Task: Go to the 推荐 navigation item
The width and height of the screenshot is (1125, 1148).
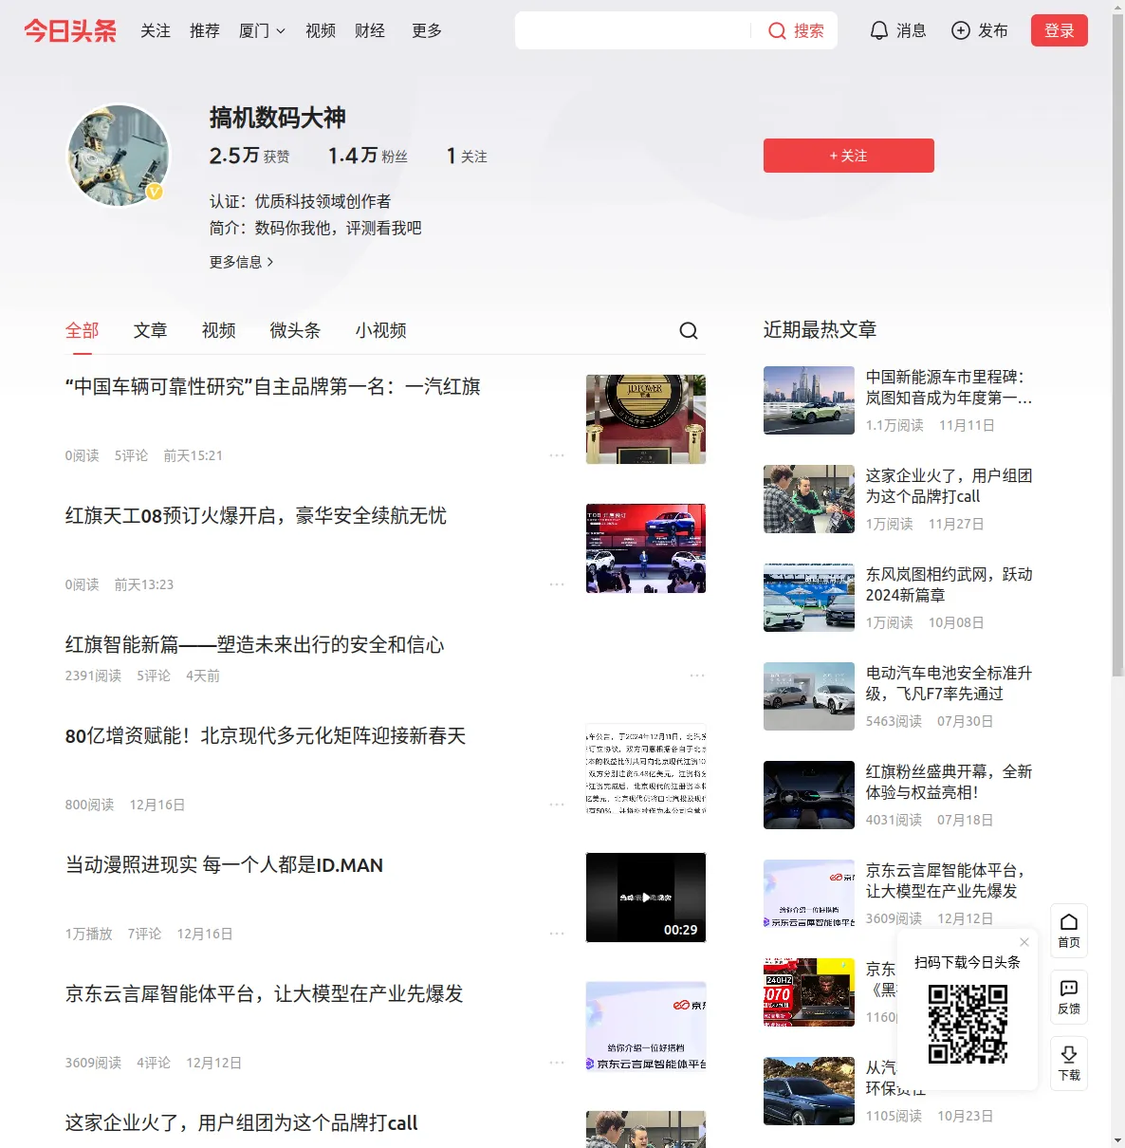Action: 205,30
